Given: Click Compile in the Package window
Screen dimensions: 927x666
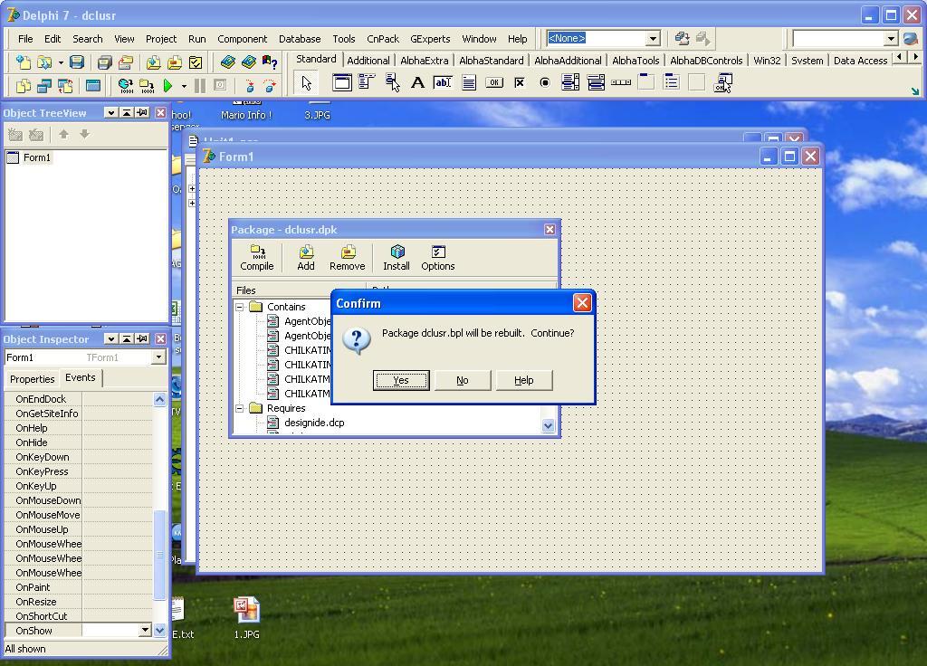Looking at the screenshot, I should 257,258.
